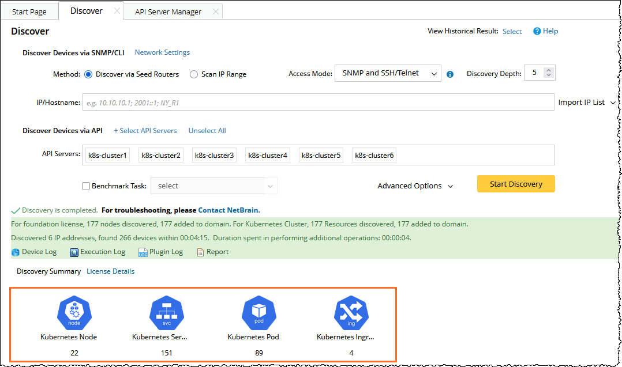
Task: Click the Start Discovery button
Action: pyautogui.click(x=516, y=184)
